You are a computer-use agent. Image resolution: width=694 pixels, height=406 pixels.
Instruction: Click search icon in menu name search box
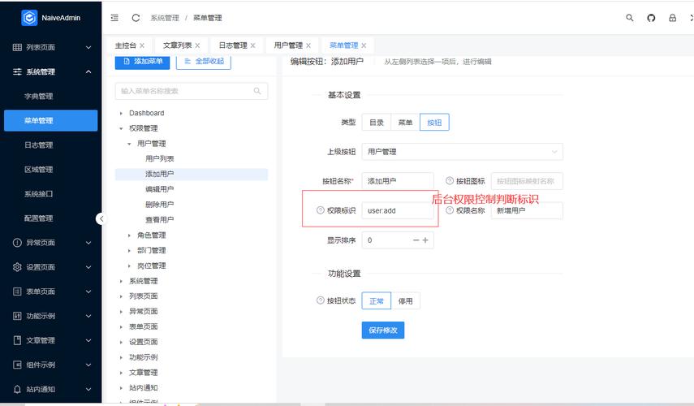pyautogui.click(x=257, y=91)
